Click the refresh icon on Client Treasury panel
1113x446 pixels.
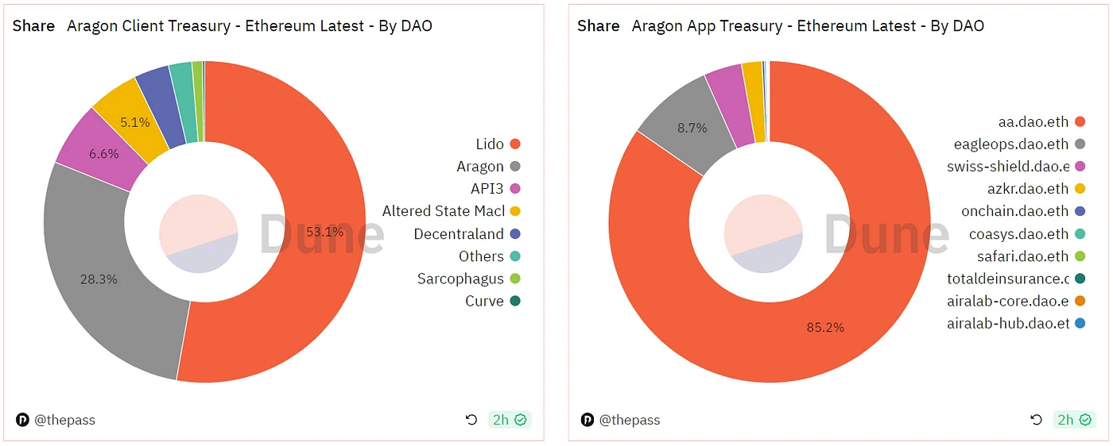click(471, 420)
